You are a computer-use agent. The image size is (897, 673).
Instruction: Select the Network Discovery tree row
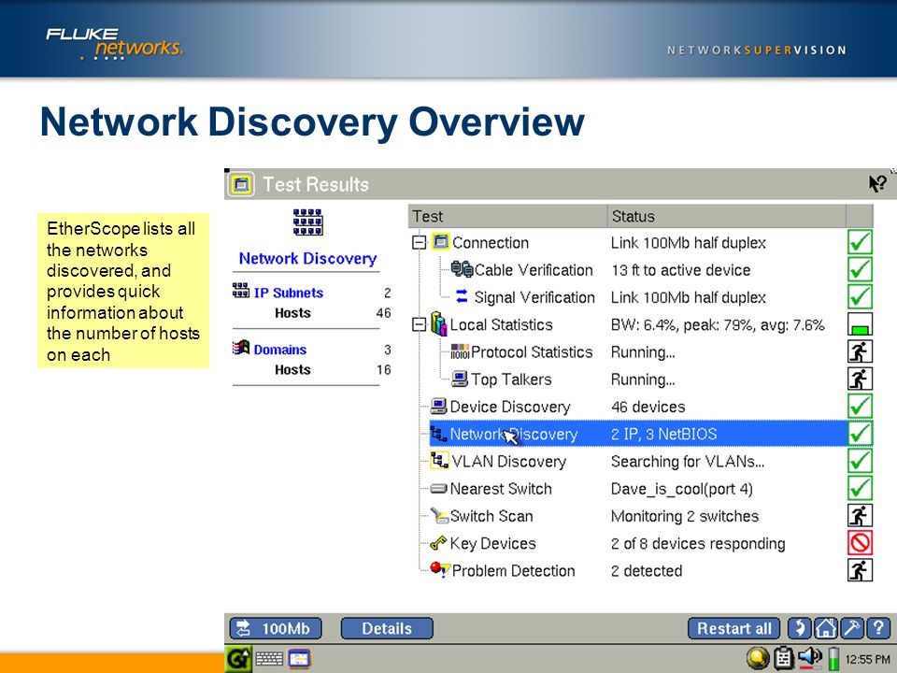click(x=651, y=434)
